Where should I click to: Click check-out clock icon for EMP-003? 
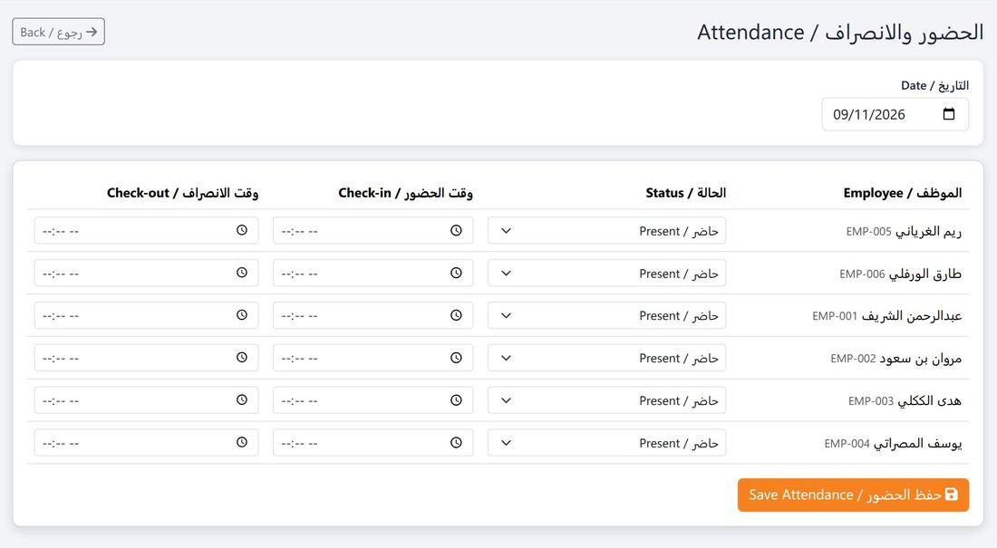click(x=242, y=400)
